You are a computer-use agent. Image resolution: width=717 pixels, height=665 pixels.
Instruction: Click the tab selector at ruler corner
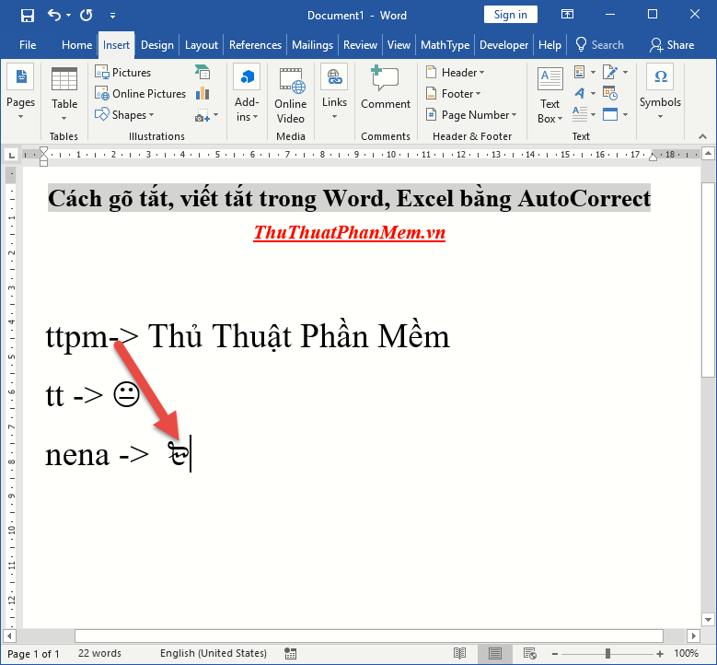[x=12, y=155]
